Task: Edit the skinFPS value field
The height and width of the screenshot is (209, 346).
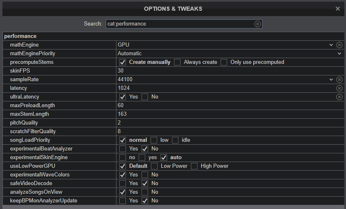Action: click(226, 71)
